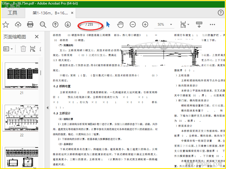The height and width of the screenshot is (169, 226).
Task: Show more toolbar tools via ellipsis
Action: click(x=212, y=25)
